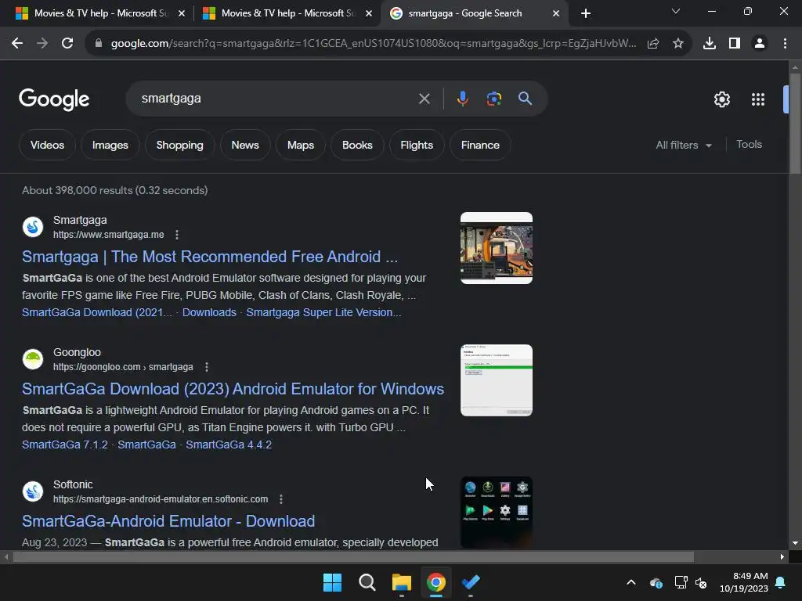Click the Chrome taskbar icon
The image size is (802, 601).
[435, 582]
